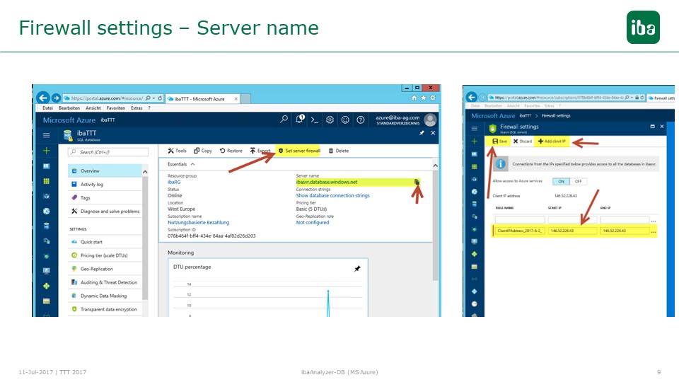Viewport: 679px width, 382px height.
Task: Open browser favorites star in ibaTTT window
Action: (x=424, y=98)
